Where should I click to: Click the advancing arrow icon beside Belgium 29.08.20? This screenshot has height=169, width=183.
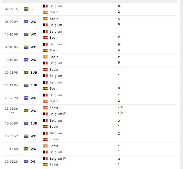65,158
